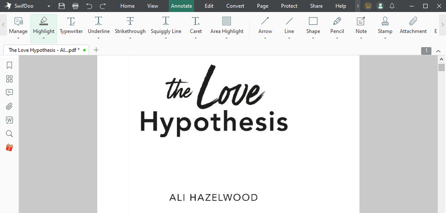Screen dimensions: 446x213
Task: Open the Comments sidebar panel
Action: pyautogui.click(x=9, y=93)
